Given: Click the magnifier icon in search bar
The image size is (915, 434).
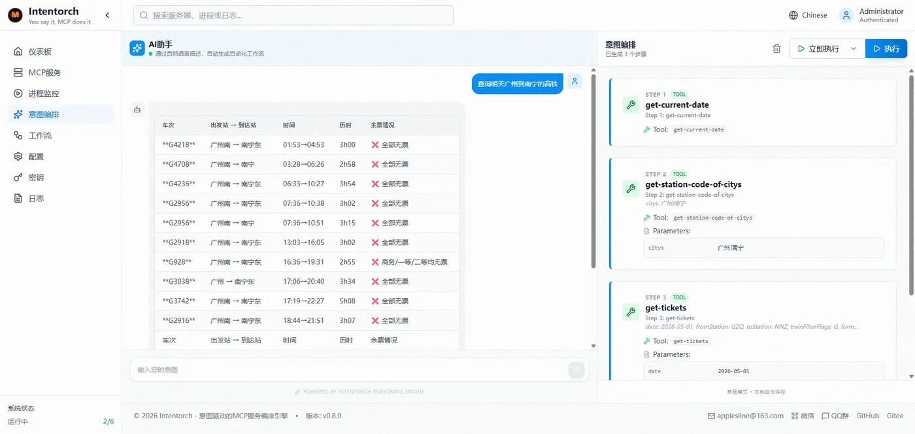Looking at the screenshot, I should click(x=144, y=15).
